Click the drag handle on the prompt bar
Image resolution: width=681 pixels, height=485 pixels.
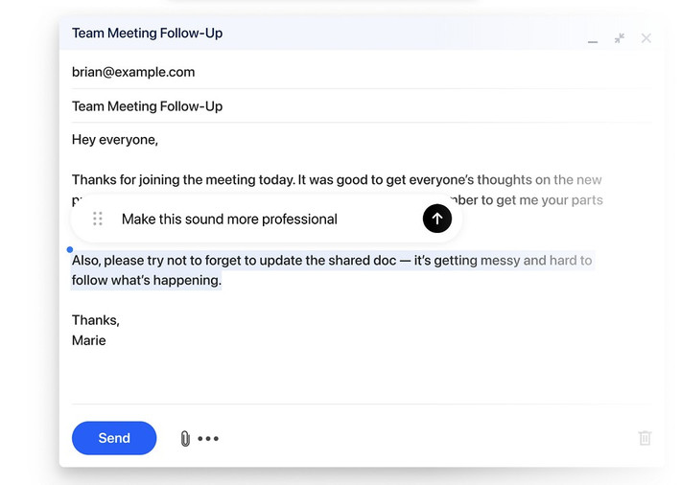(x=98, y=219)
